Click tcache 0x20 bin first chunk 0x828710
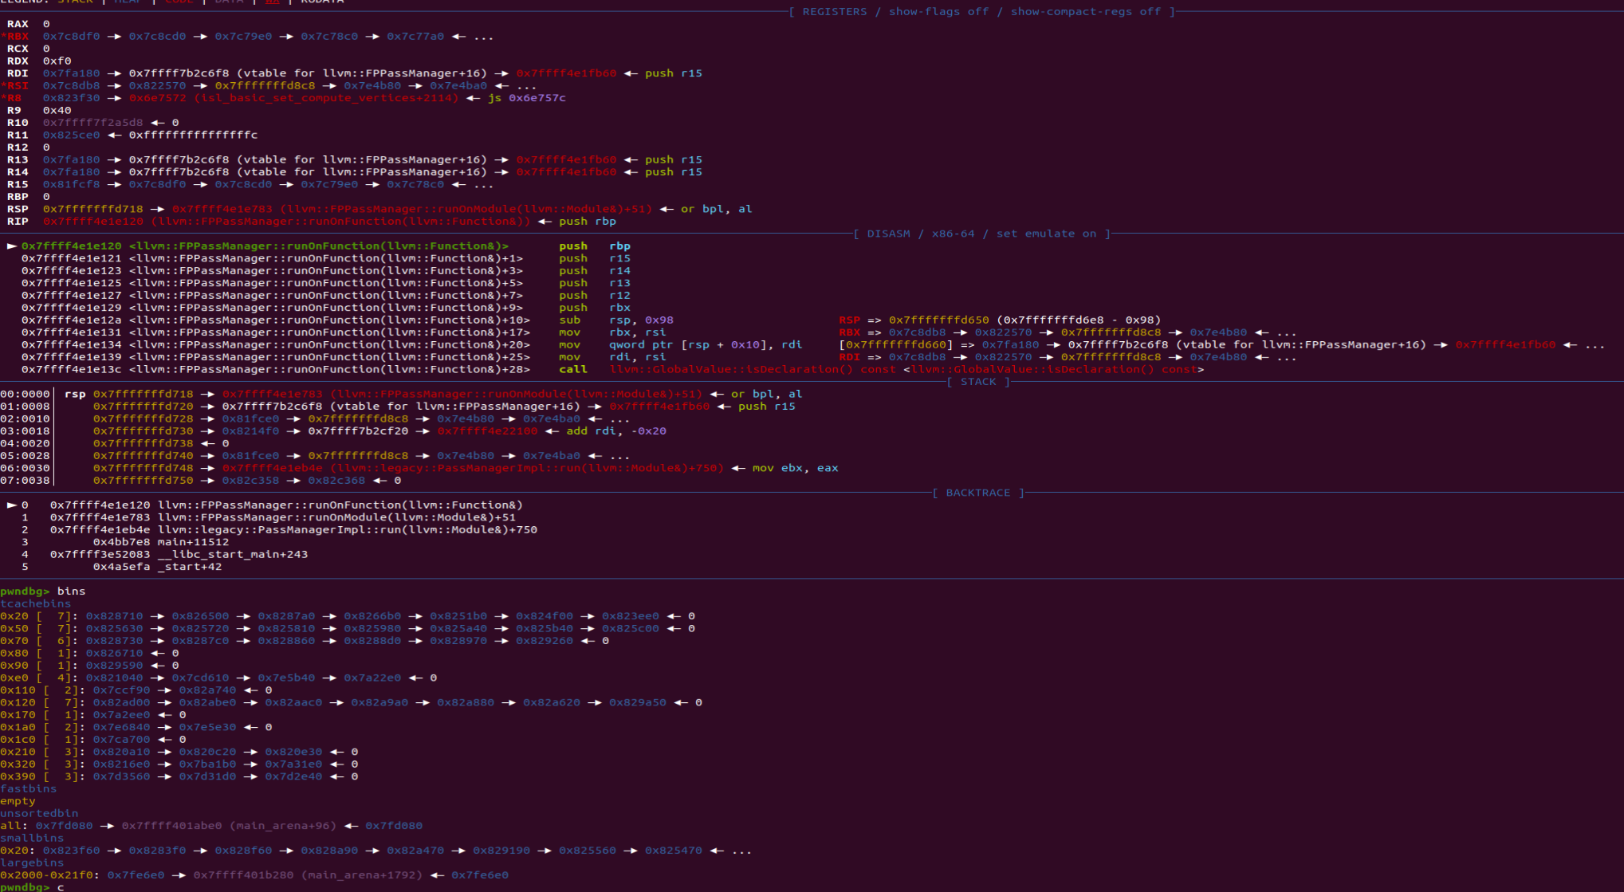Viewport: 1624px width, 892px height. (x=115, y=616)
